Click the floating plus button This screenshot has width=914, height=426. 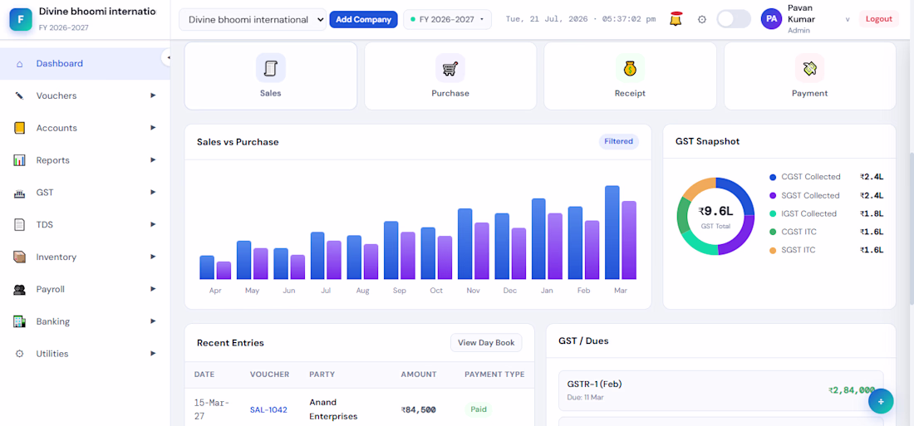(x=881, y=401)
